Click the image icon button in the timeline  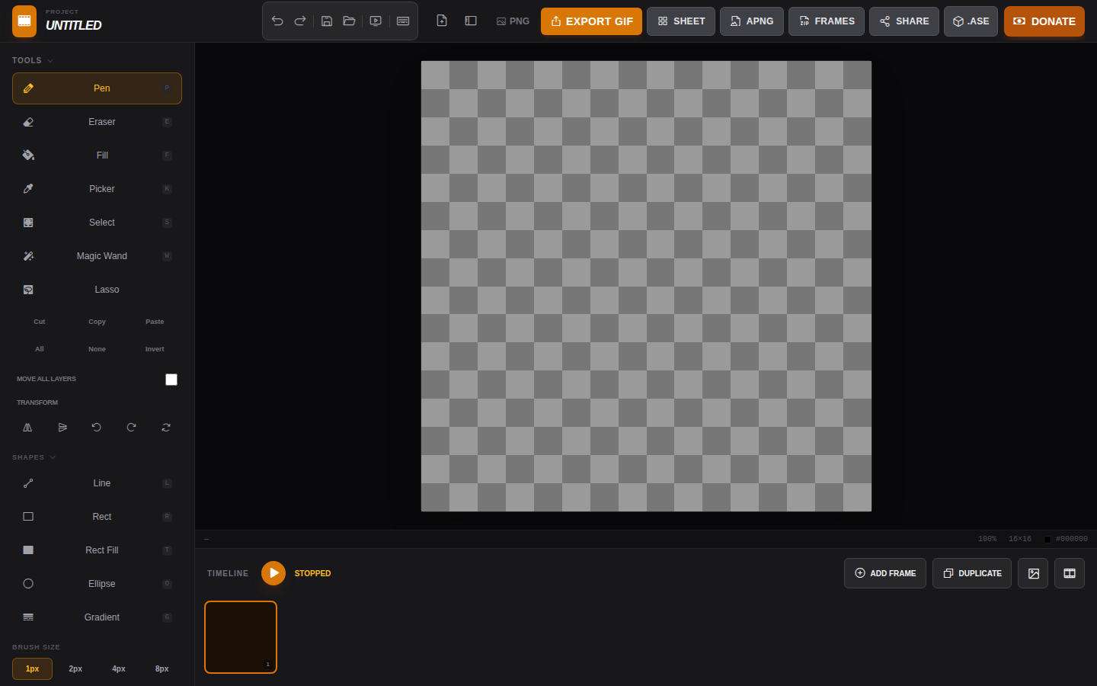click(x=1033, y=573)
